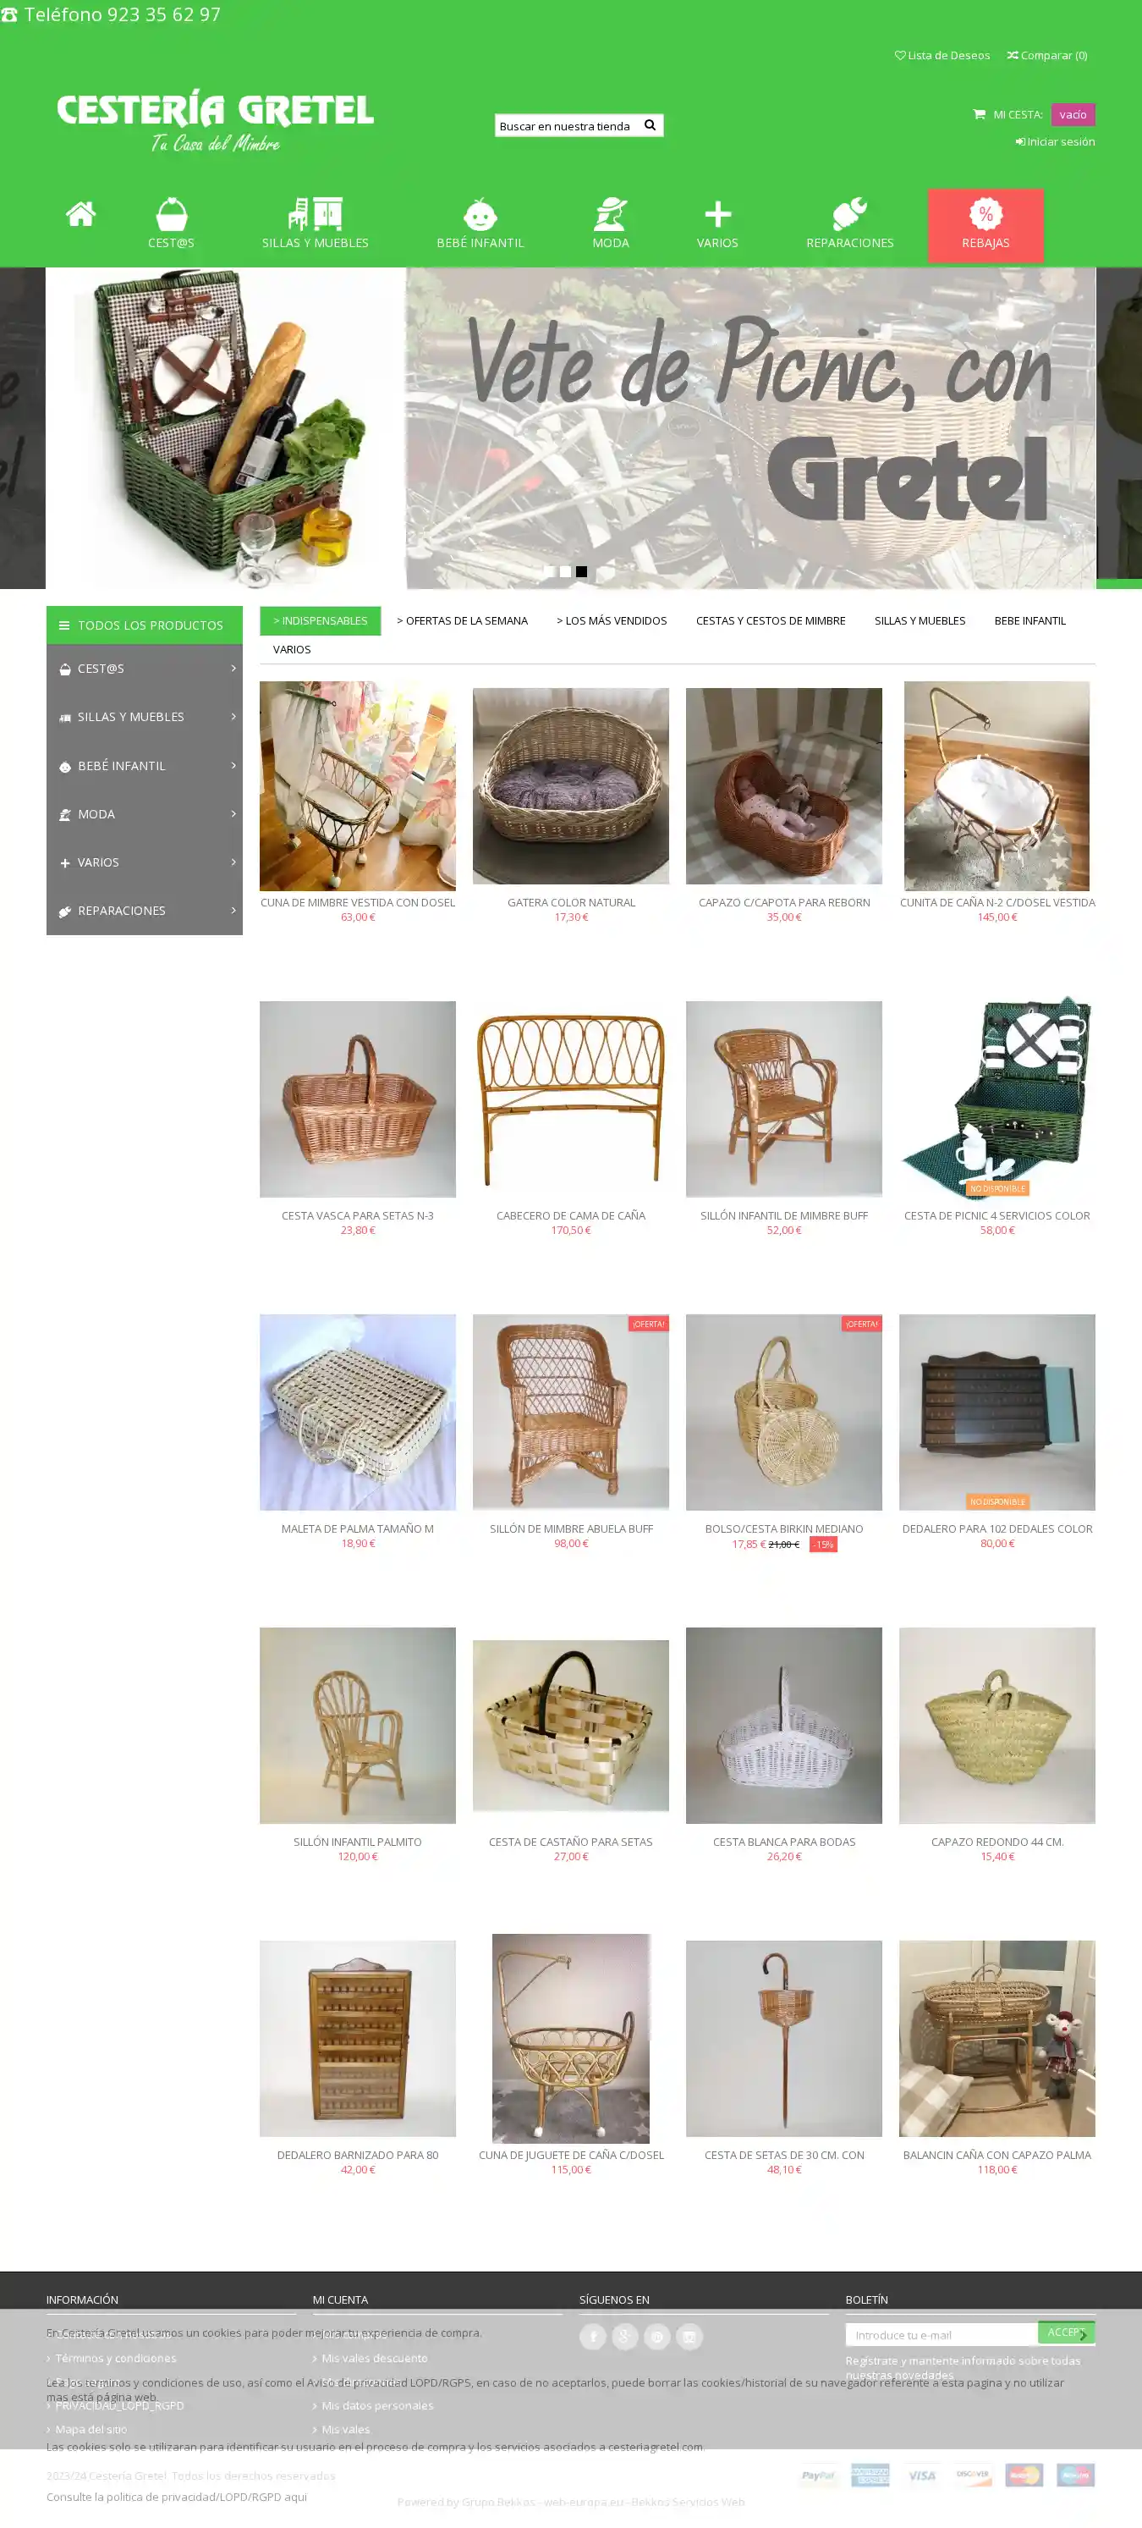Switch to the Ofertas de la Semana tab
1142x2528 pixels.
[x=462, y=620]
